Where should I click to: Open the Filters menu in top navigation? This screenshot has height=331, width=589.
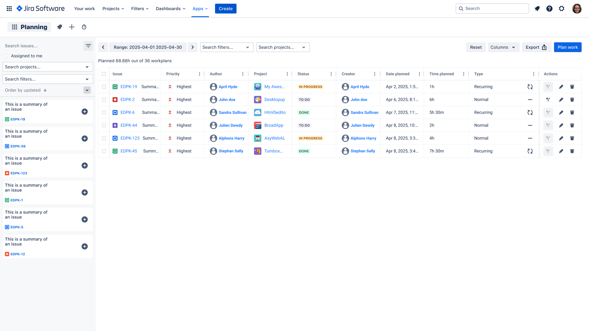(x=140, y=9)
